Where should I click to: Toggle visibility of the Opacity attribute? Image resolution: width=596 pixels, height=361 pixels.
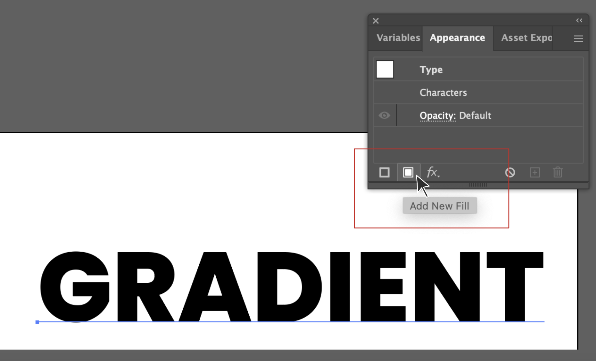[384, 115]
